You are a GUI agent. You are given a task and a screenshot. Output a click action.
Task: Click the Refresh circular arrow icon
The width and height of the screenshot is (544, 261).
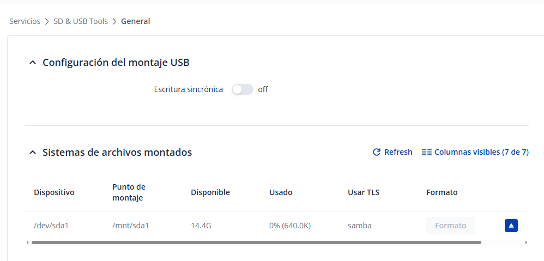click(376, 153)
